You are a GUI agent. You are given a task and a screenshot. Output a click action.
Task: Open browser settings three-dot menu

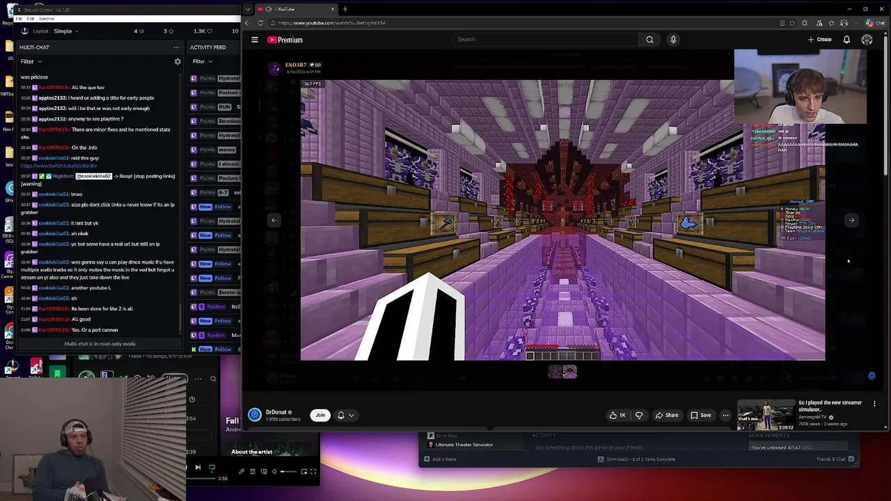[x=856, y=23]
